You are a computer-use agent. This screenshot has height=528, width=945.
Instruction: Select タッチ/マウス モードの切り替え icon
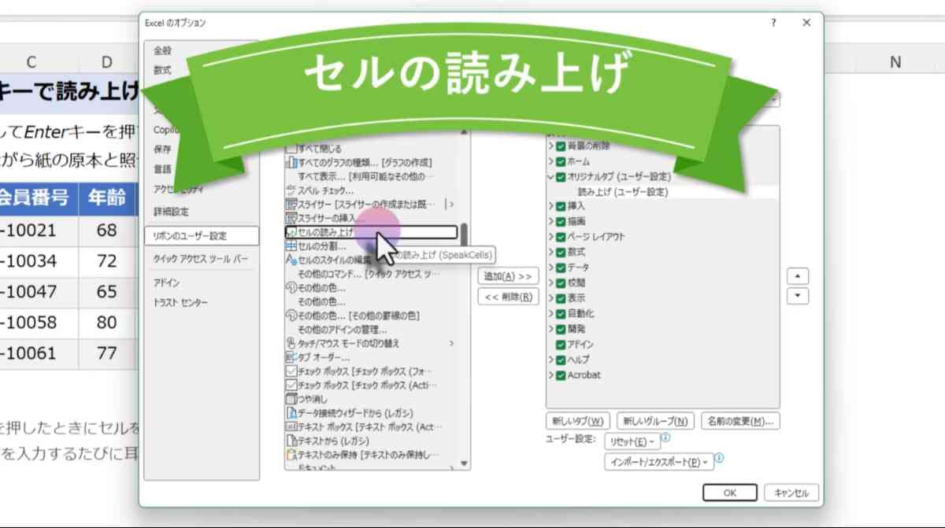[x=291, y=343]
